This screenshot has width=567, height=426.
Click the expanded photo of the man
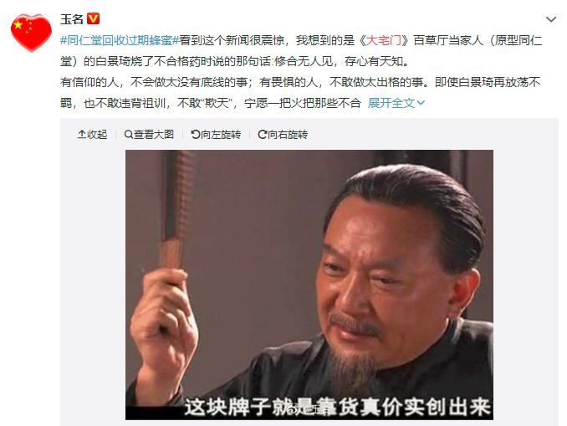point(309,285)
